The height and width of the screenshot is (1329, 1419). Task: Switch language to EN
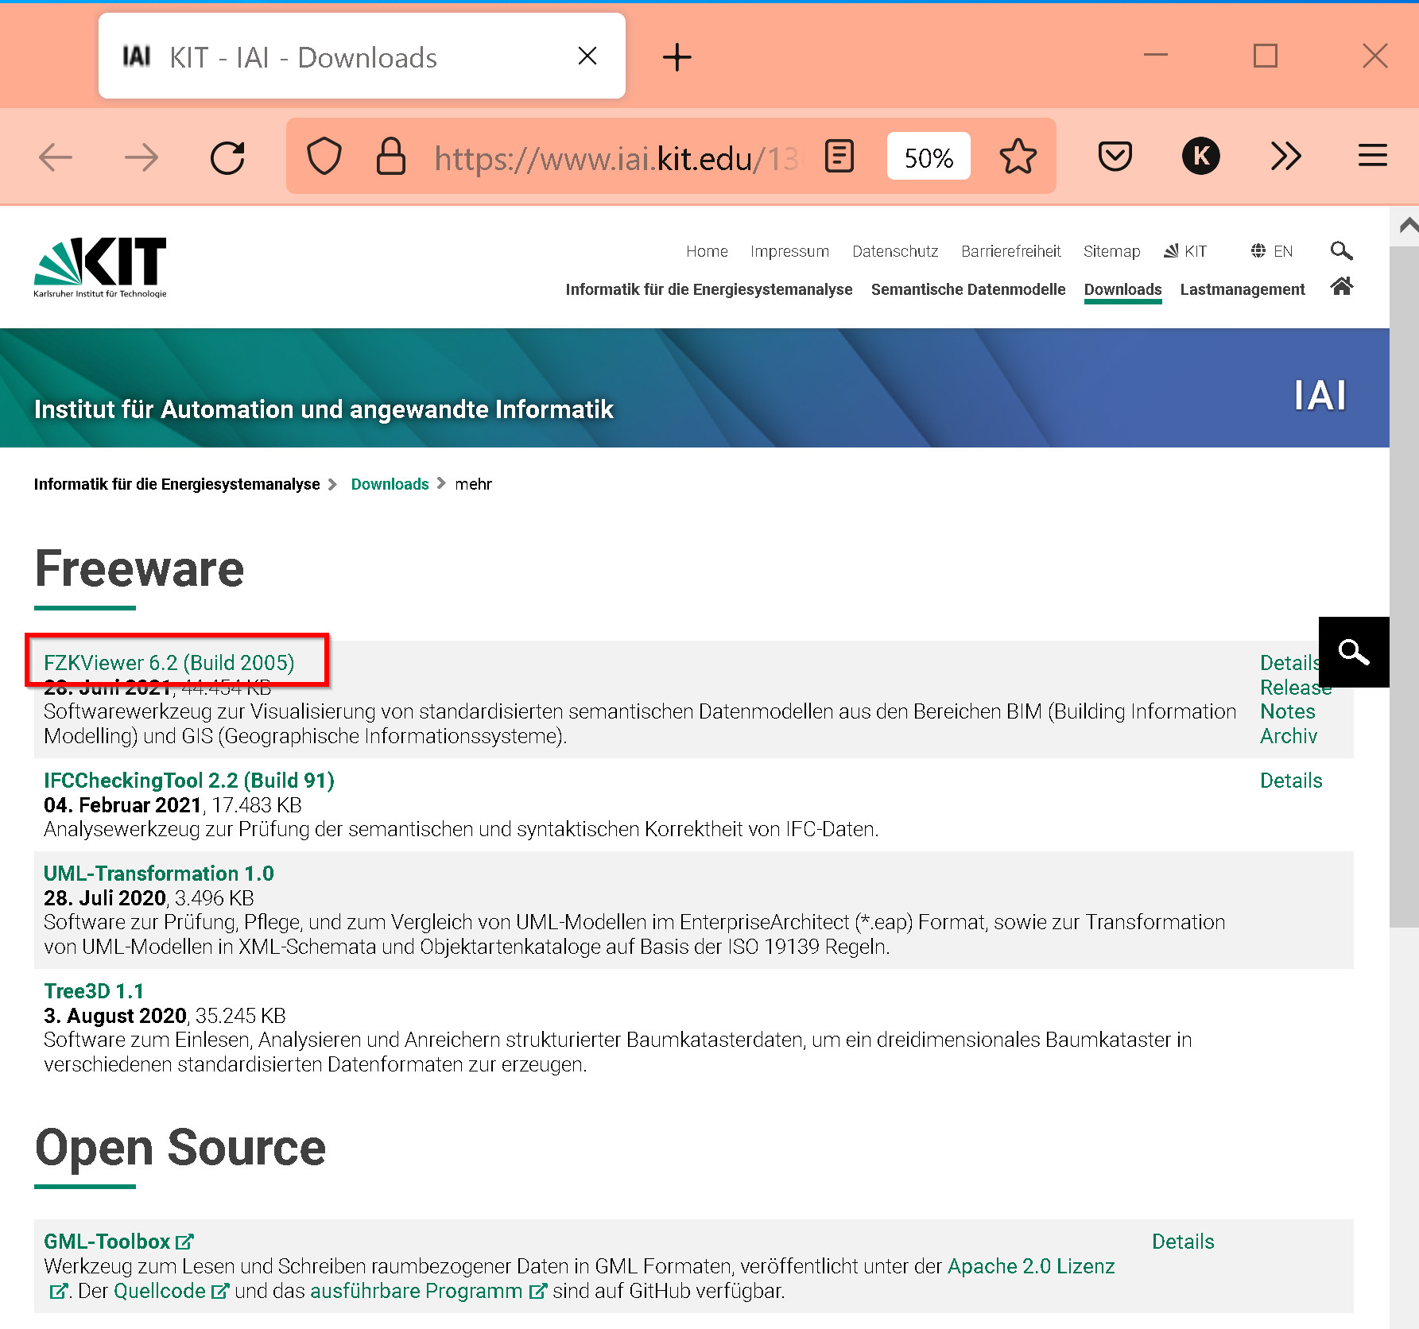click(1272, 251)
